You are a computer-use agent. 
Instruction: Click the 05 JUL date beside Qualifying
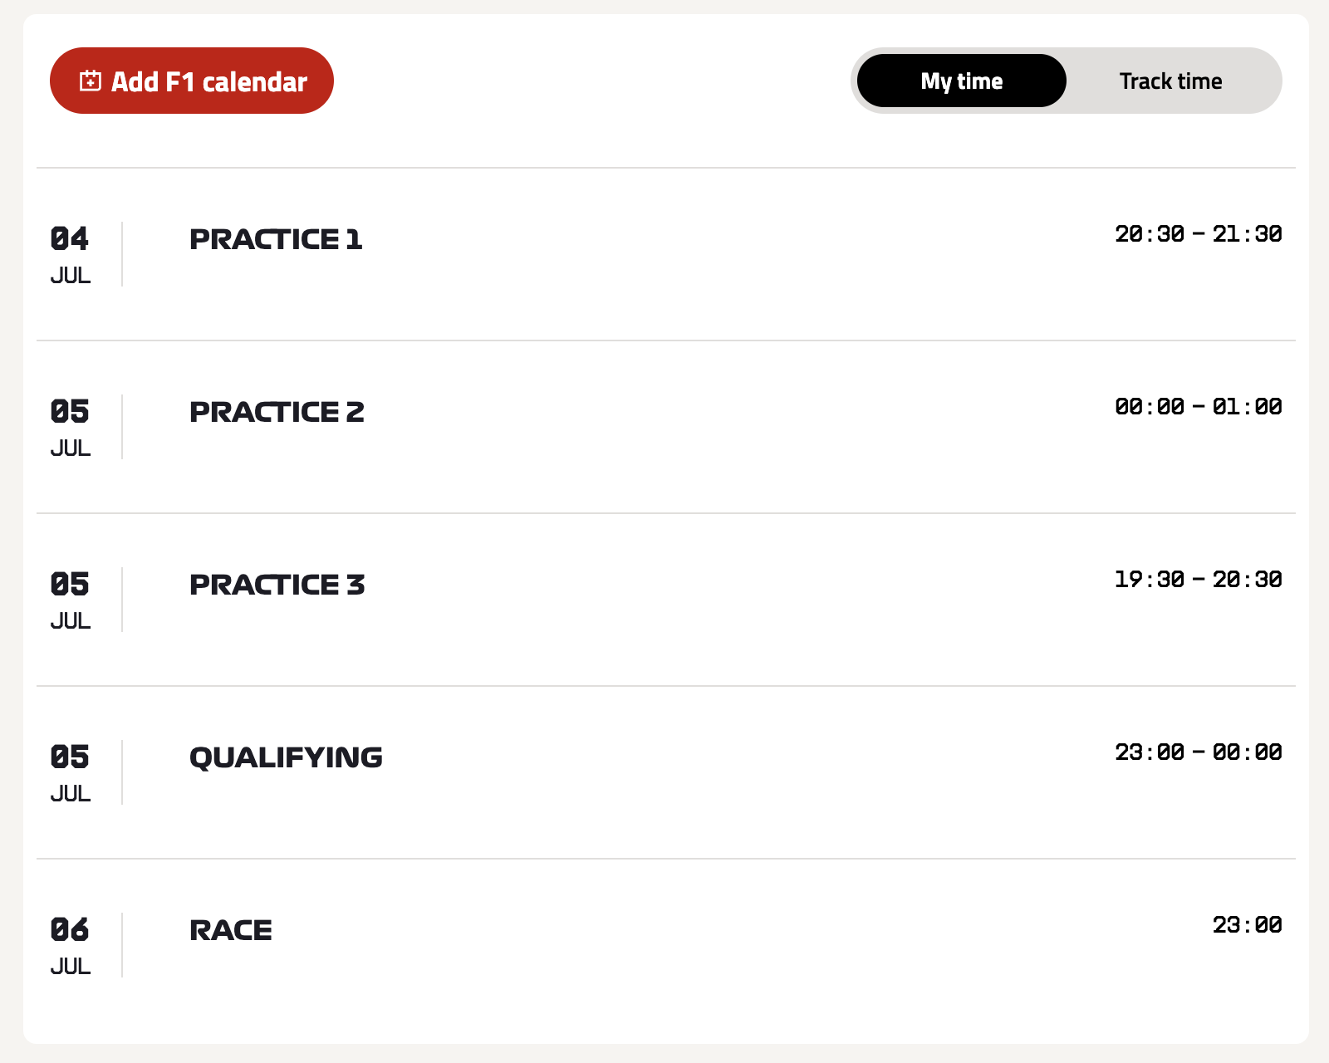point(70,772)
